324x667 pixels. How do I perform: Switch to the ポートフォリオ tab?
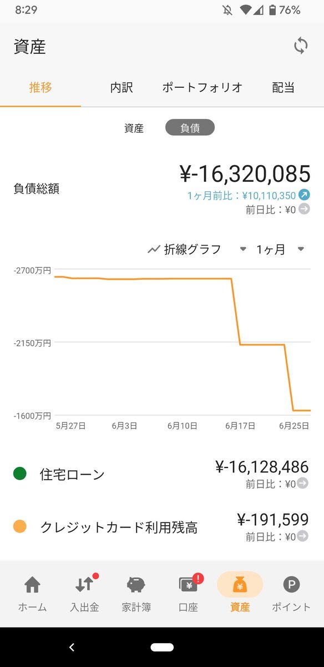tap(202, 87)
